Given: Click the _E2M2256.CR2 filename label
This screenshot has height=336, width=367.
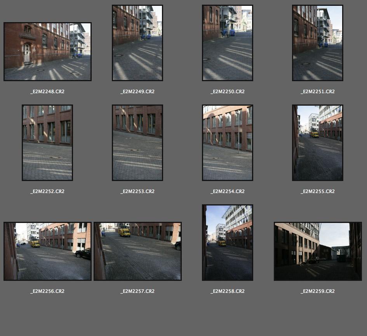Looking at the screenshot, I should pos(47,291).
